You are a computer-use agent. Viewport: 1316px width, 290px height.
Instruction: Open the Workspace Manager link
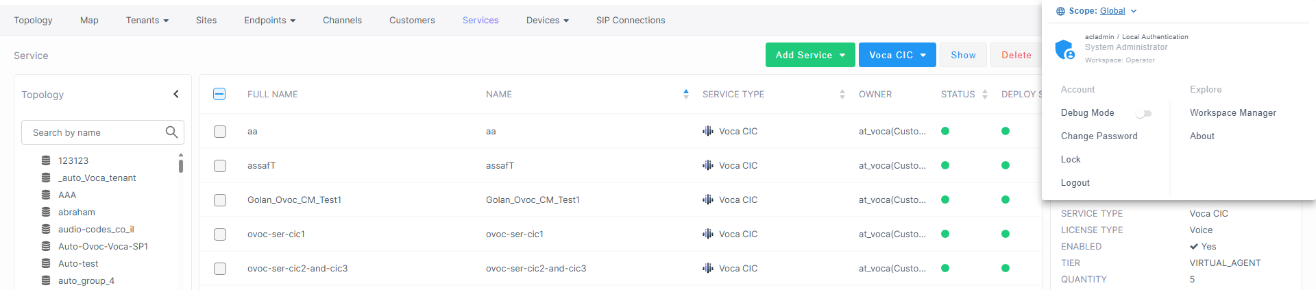pyautogui.click(x=1232, y=112)
